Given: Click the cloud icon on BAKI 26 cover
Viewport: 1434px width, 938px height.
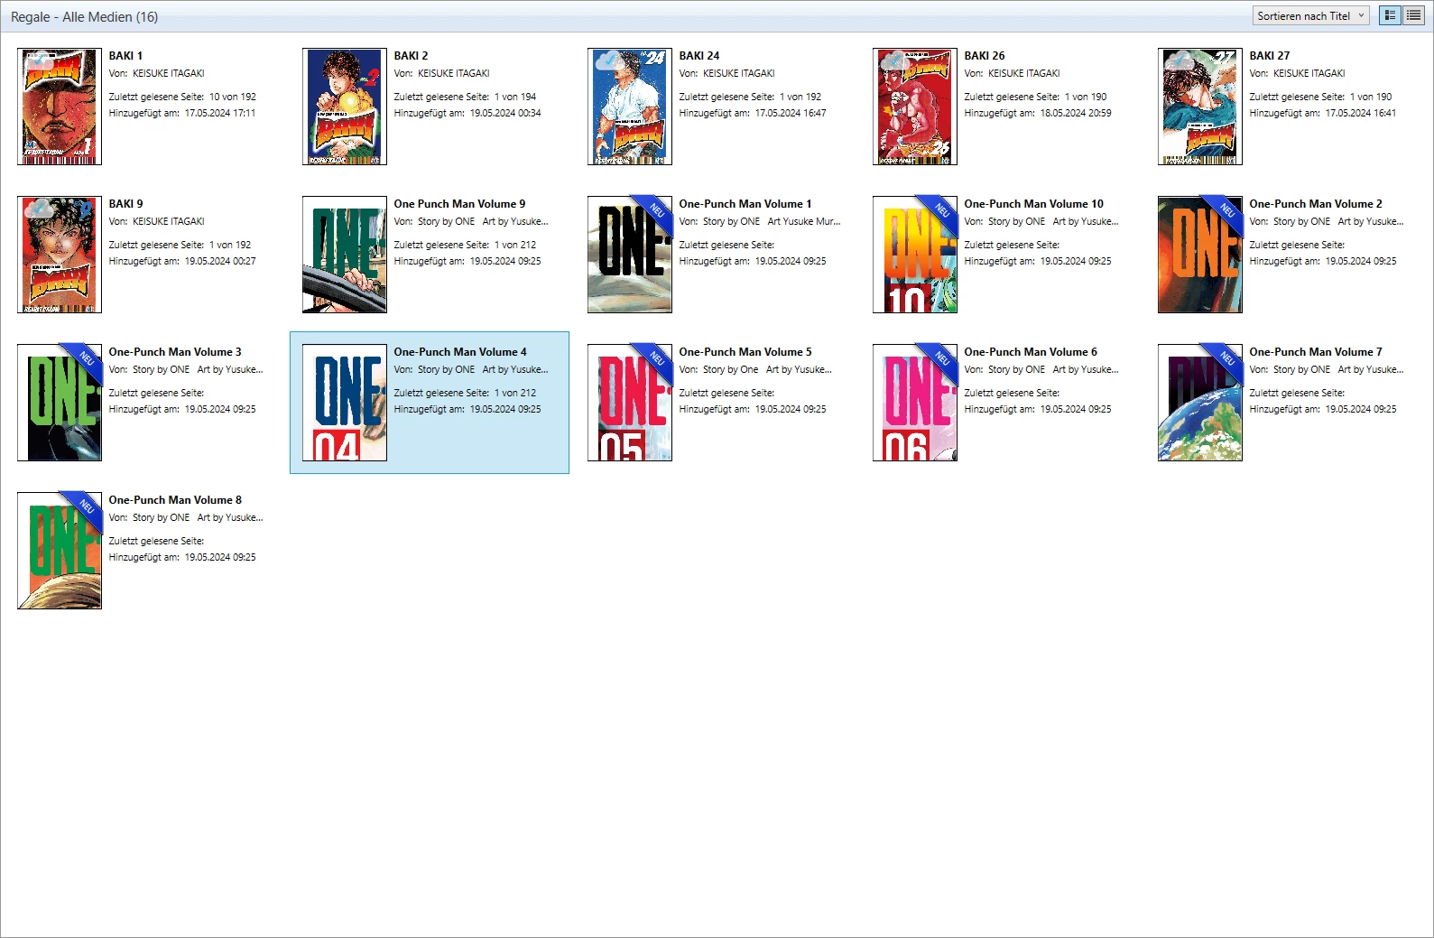Looking at the screenshot, I should pyautogui.click(x=893, y=61).
